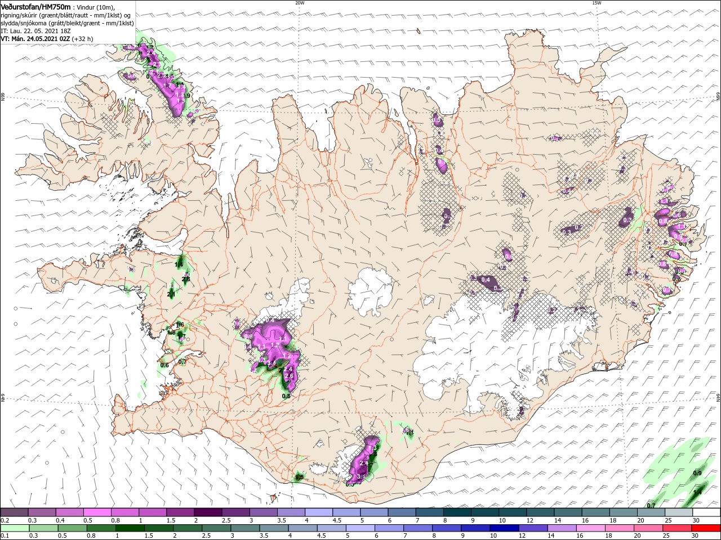721x540 pixels.
Task: Click the 'rigning/skúrir' legend description line
Action: [x=66, y=15]
